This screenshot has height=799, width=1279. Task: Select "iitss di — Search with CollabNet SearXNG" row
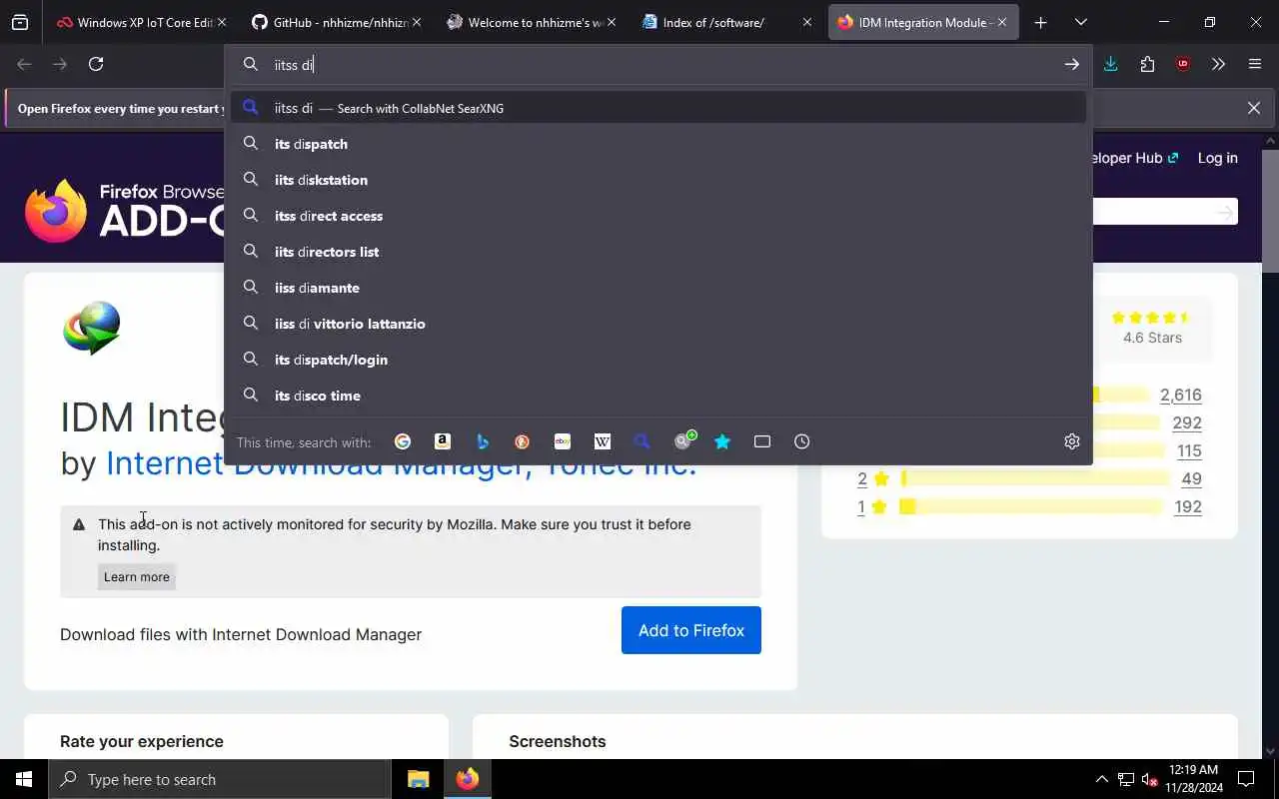click(658, 108)
